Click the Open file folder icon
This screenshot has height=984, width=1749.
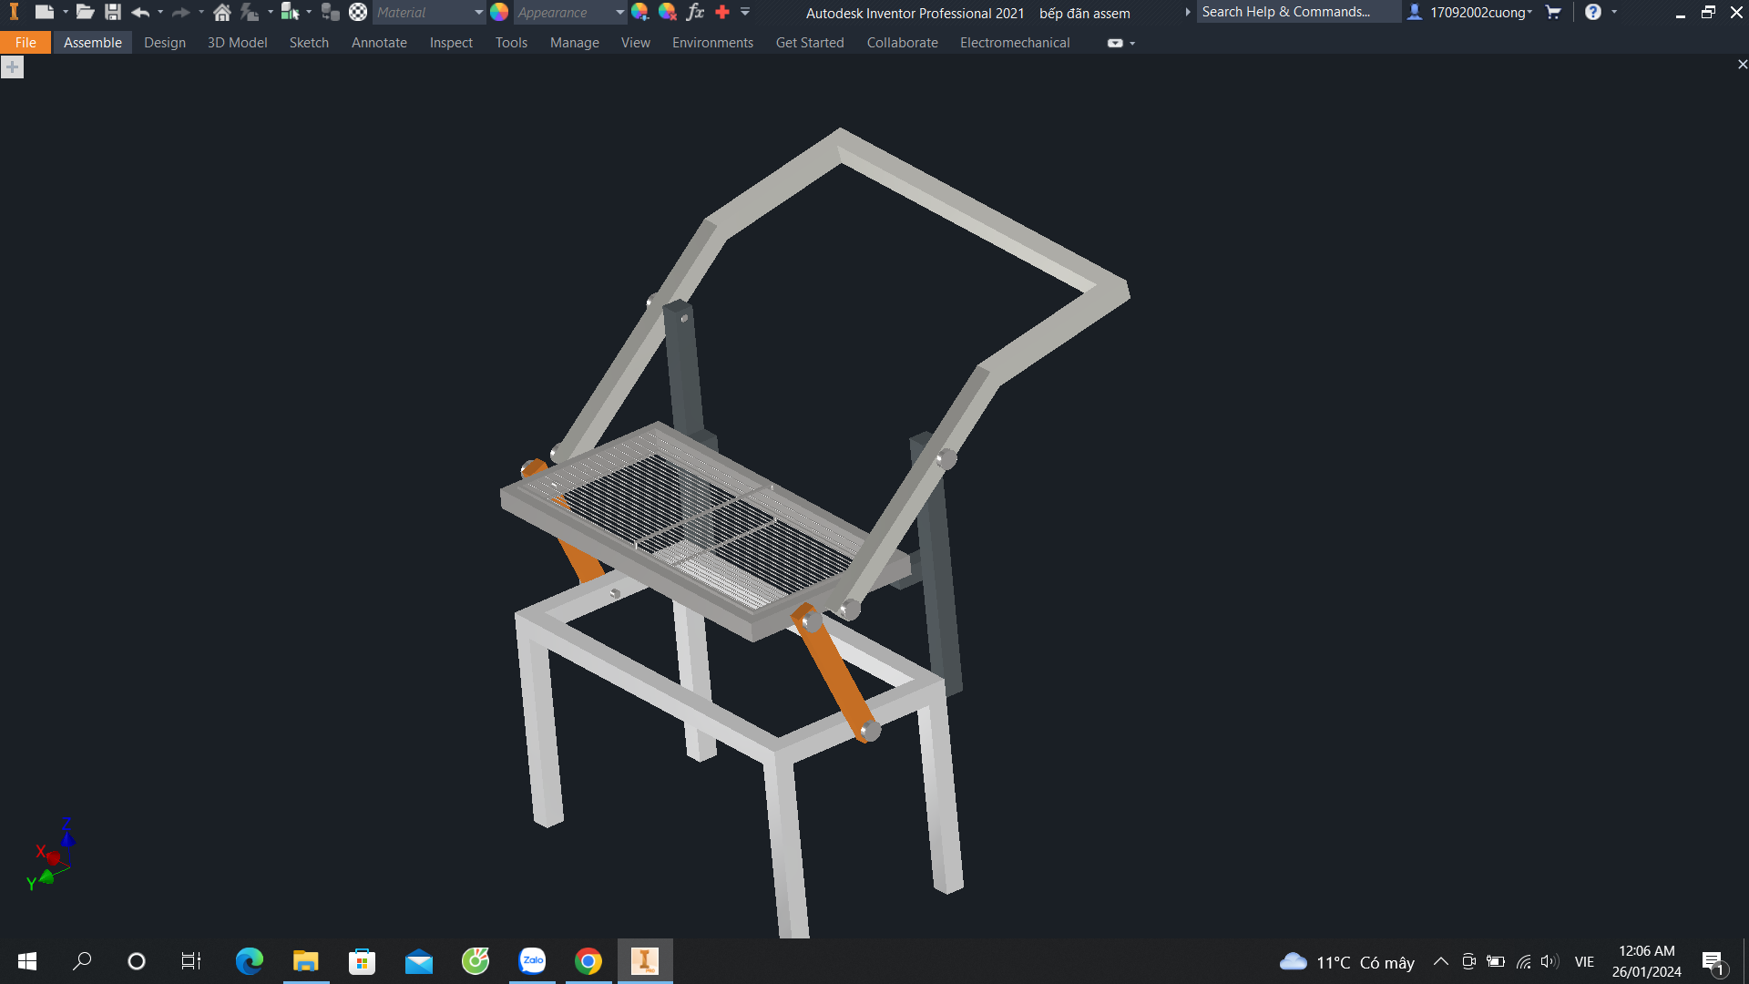85,12
